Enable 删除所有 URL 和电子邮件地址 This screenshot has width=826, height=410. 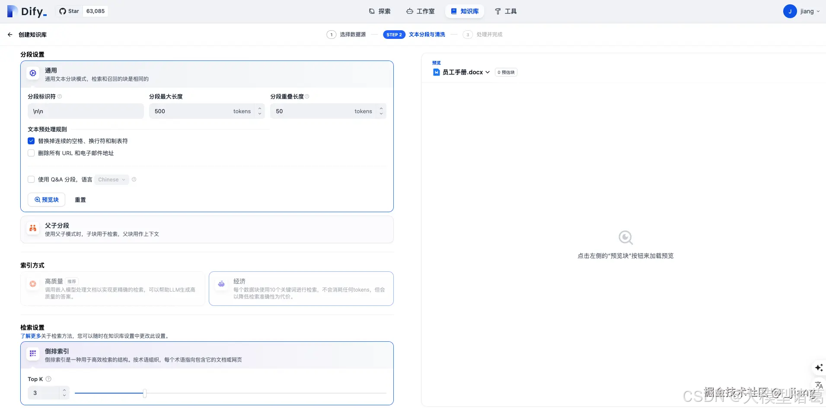click(31, 153)
